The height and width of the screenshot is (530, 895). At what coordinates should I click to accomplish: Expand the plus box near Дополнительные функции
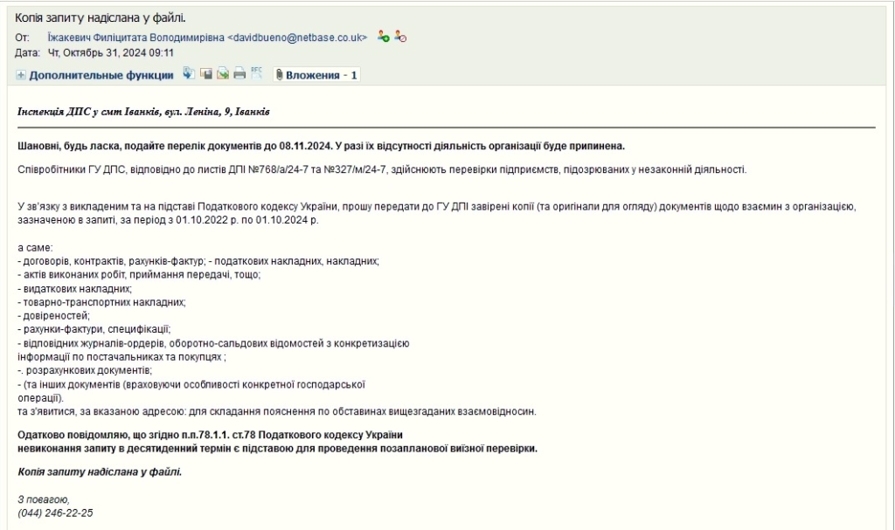21,76
